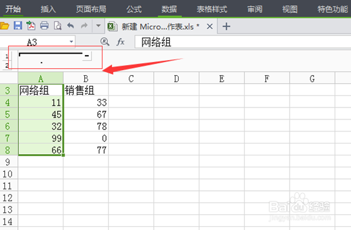Click cell with value 77
The image size is (351, 230).
click(86, 150)
